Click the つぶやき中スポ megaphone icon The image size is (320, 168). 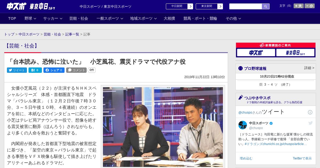pyautogui.click(x=241, y=97)
